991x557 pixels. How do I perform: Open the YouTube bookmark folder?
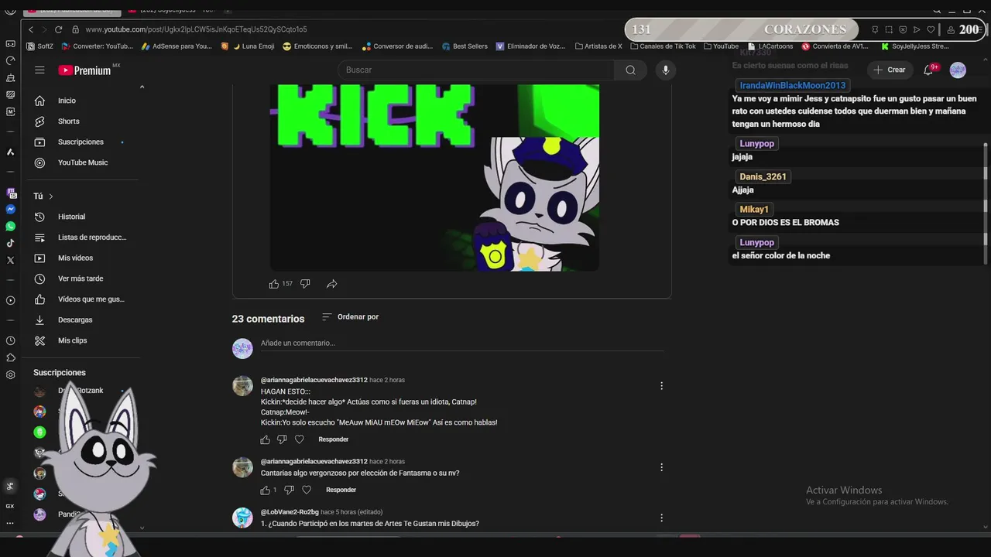pos(720,46)
